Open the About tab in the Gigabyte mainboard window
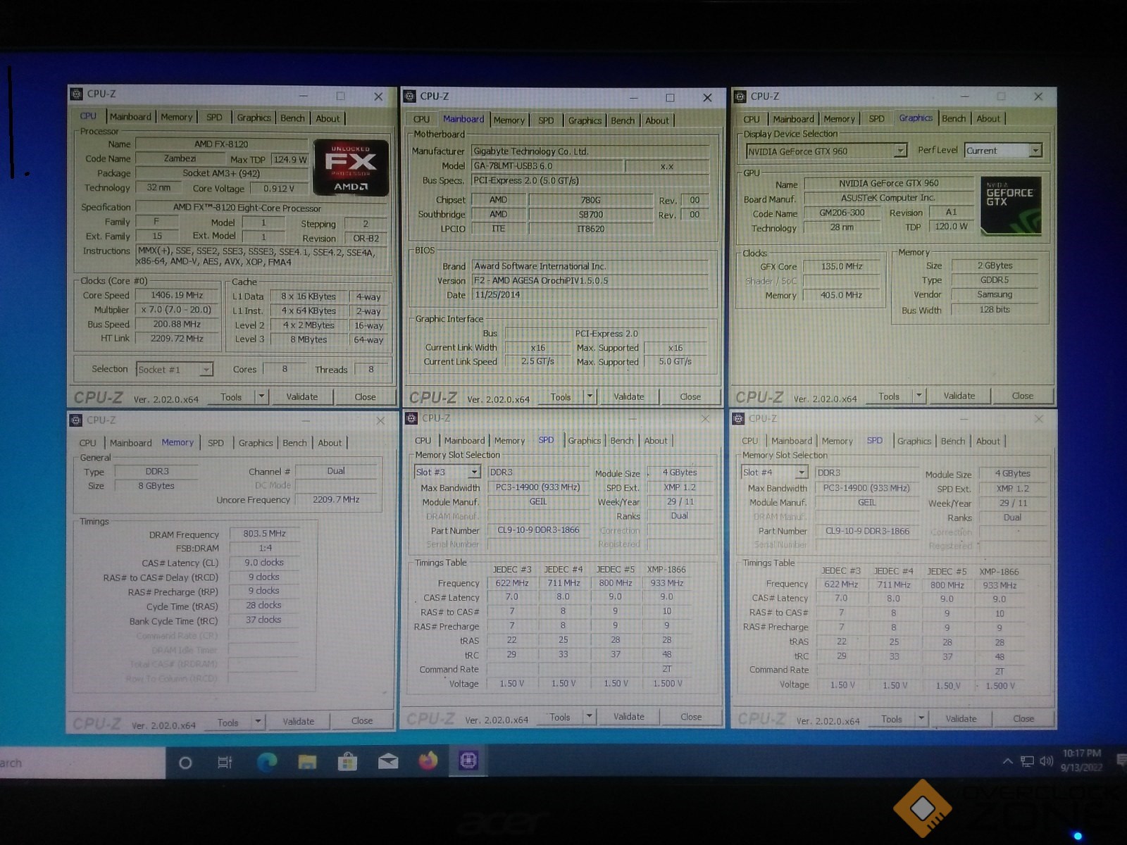Viewport: 1127px width, 845px height. [657, 120]
